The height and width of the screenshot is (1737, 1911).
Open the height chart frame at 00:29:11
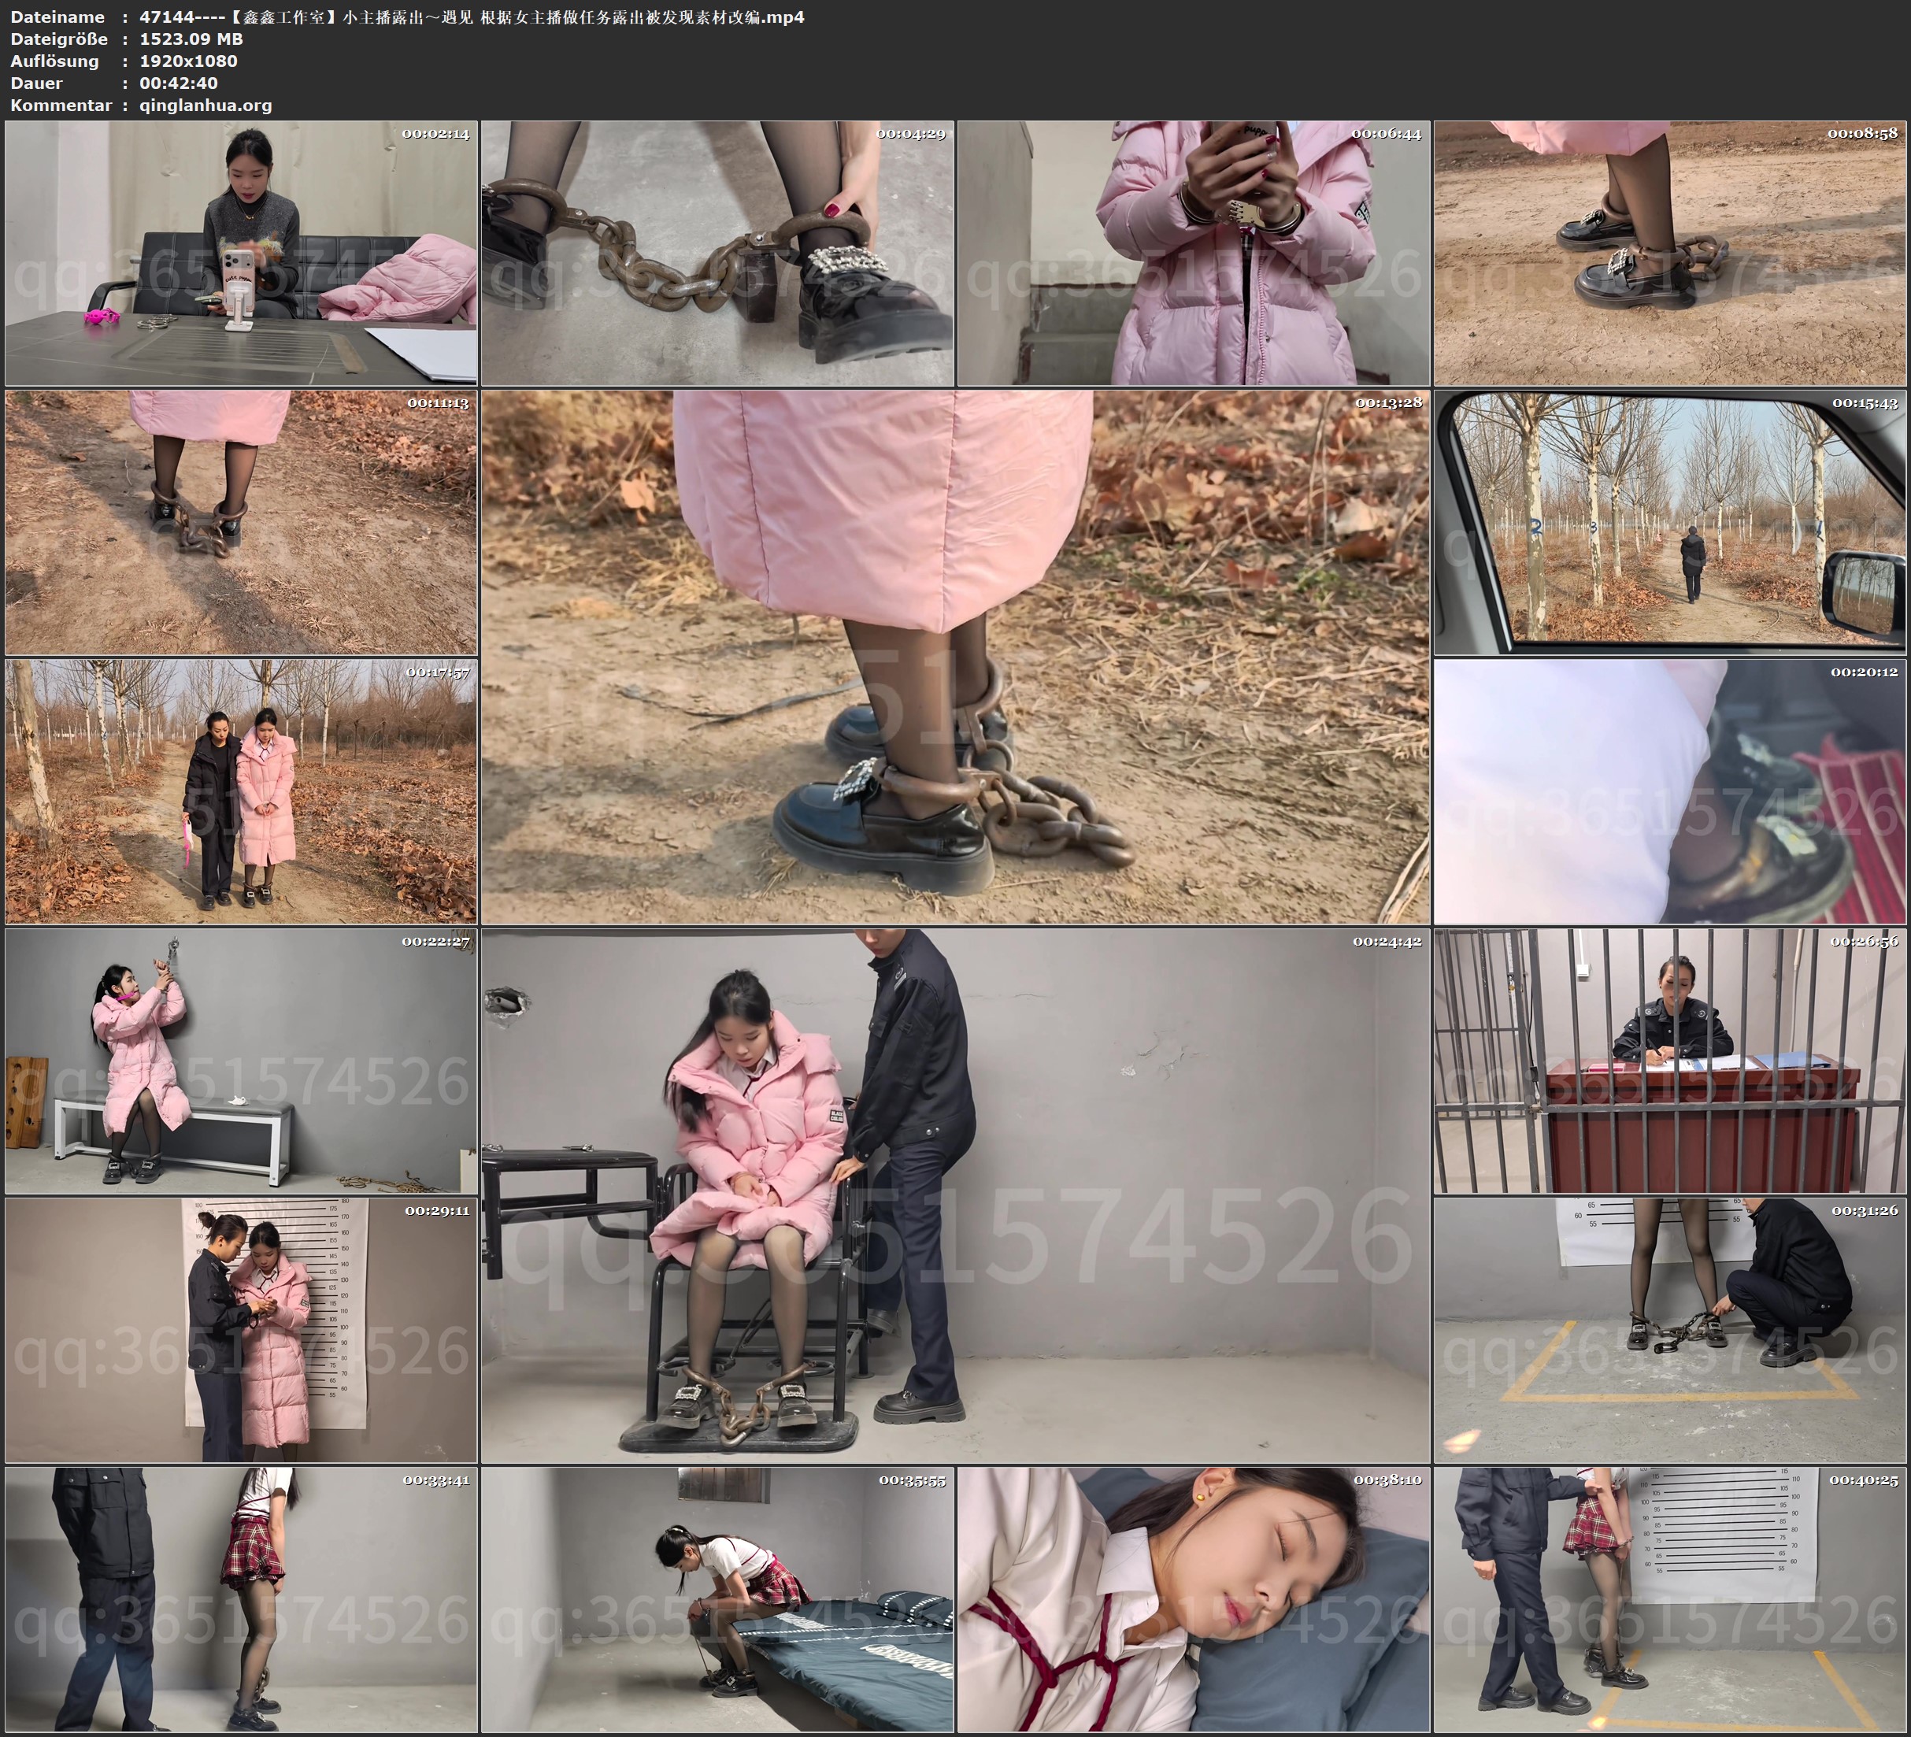pyautogui.click(x=241, y=1330)
